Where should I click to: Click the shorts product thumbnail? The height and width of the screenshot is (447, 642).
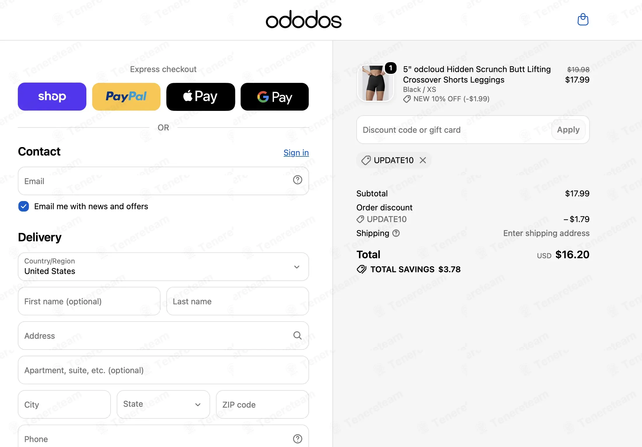376,83
